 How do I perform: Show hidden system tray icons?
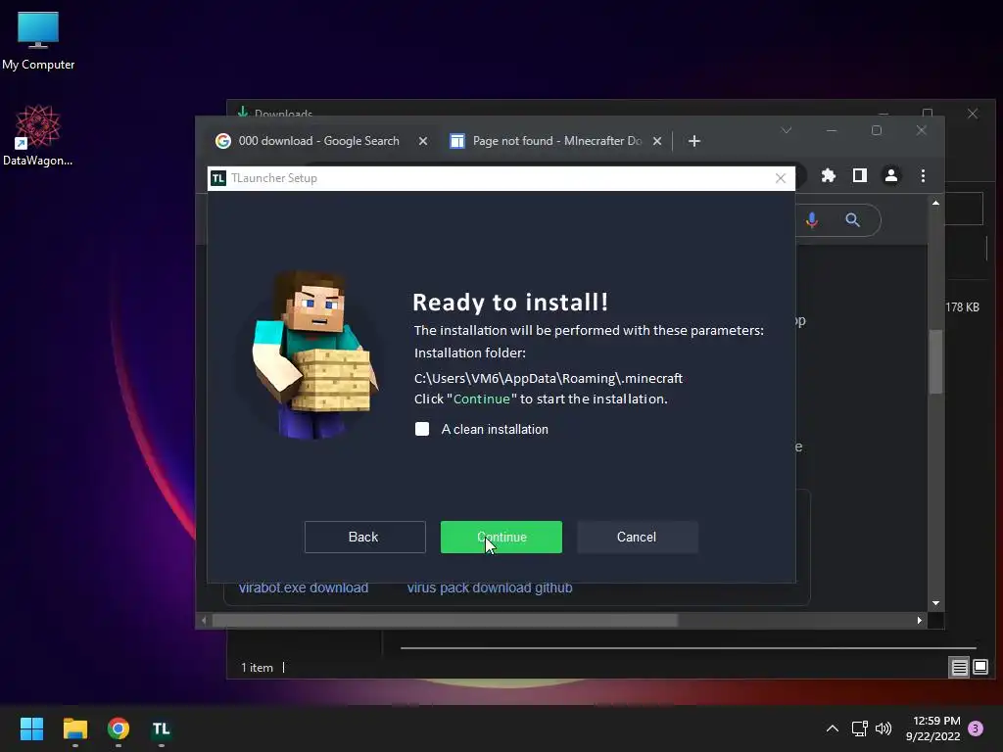[x=833, y=728]
